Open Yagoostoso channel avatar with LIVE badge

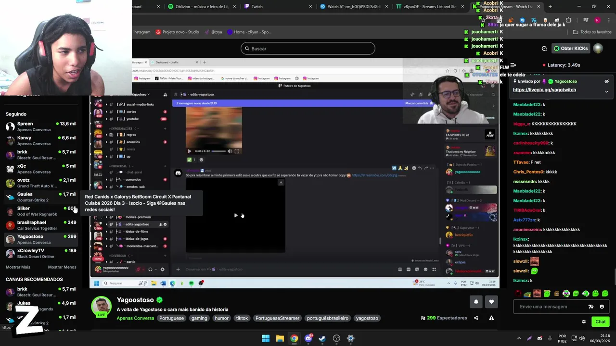point(101,306)
